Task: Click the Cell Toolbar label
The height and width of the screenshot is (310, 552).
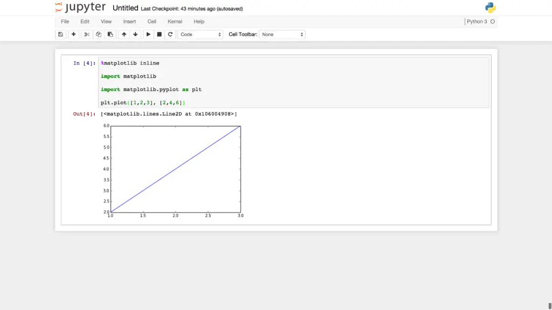Action: point(243,35)
